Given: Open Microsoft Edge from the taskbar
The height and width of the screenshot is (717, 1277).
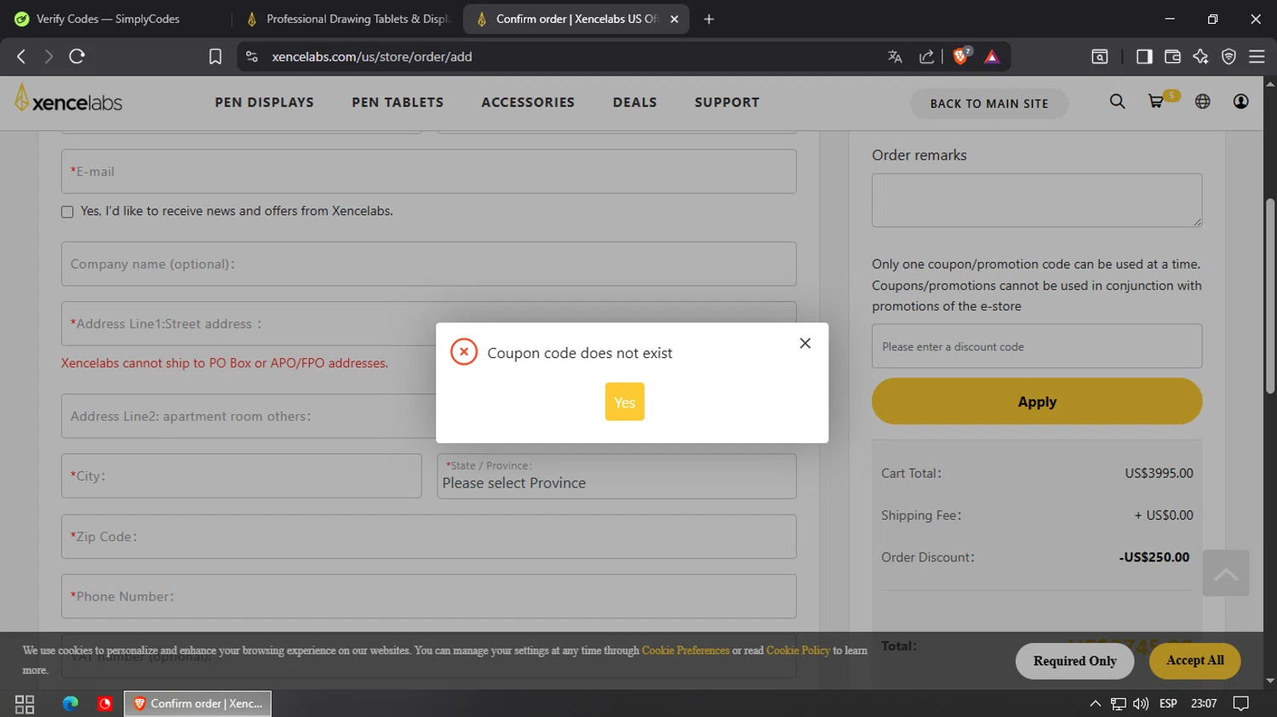Looking at the screenshot, I should (x=71, y=703).
